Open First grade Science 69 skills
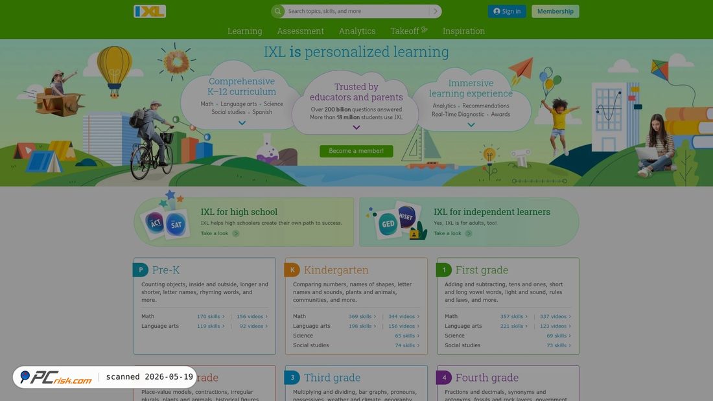 (x=558, y=336)
